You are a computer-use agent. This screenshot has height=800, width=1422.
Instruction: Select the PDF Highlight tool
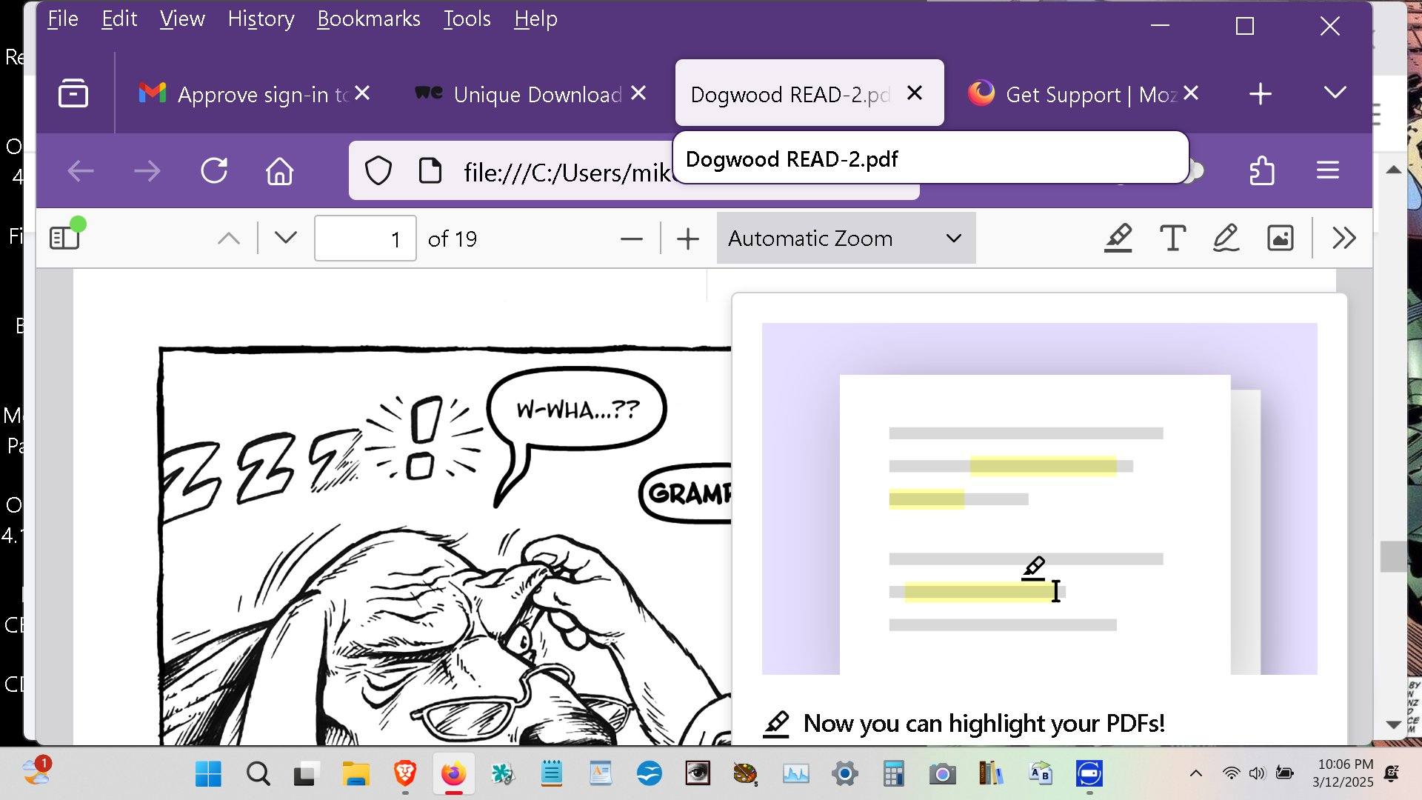click(x=1118, y=238)
